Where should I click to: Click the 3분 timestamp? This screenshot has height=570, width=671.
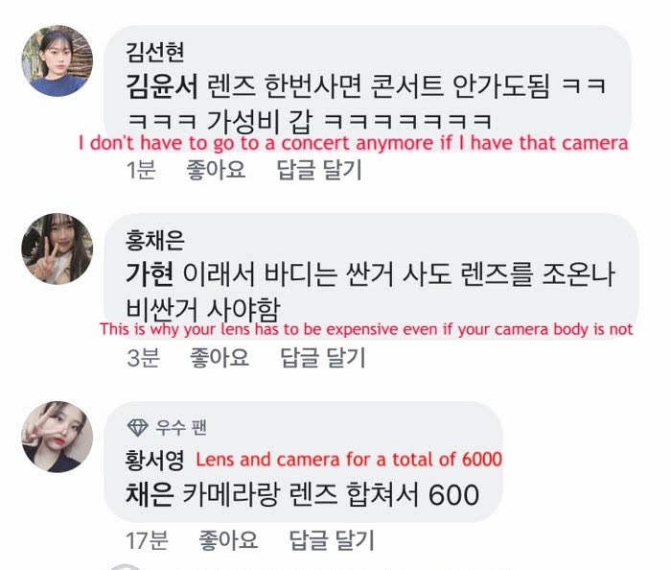click(144, 358)
